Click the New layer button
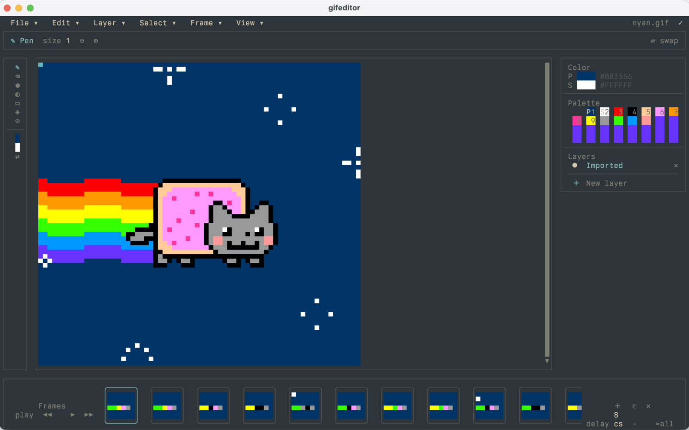 [x=606, y=183]
